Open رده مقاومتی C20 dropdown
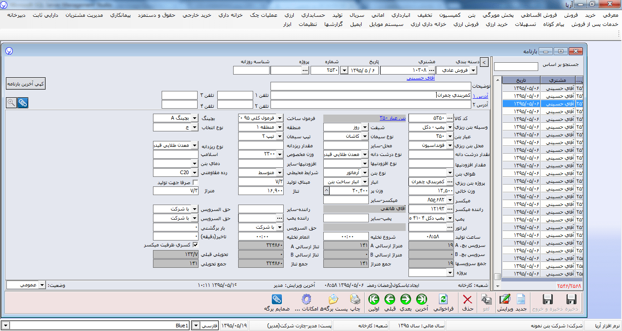 click(x=195, y=173)
